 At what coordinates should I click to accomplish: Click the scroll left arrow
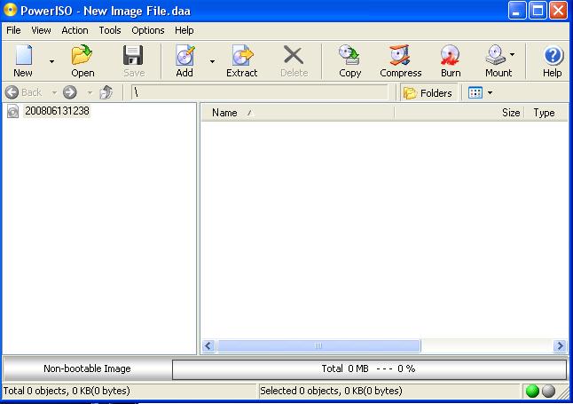[x=208, y=345]
